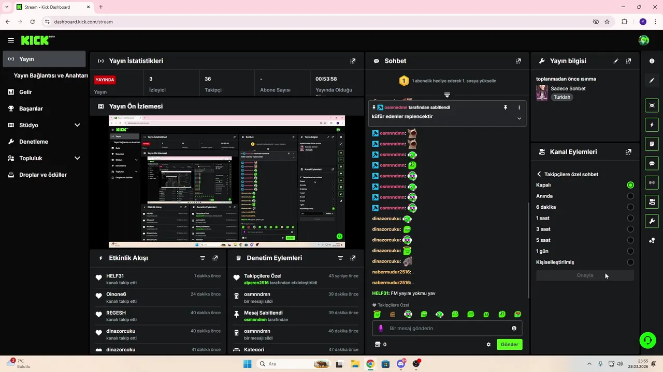Image resolution: width=663 pixels, height=372 pixels.
Task: Open Droplar ve ödüller page
Action: (x=44, y=175)
